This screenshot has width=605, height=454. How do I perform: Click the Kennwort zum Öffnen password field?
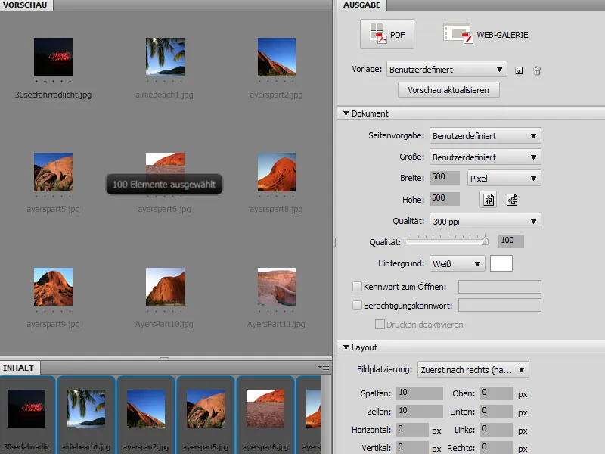point(500,287)
